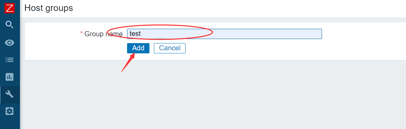Click the Host groups page heading
This screenshot has height=129, width=406.
[x=49, y=8]
